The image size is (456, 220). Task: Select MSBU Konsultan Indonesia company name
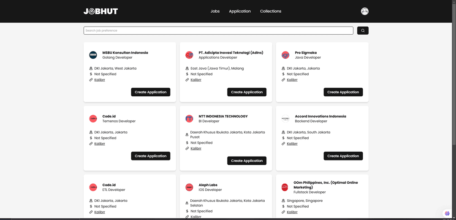(125, 53)
